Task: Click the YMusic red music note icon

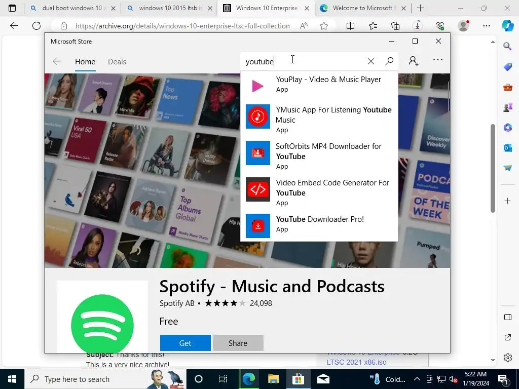Action: [258, 116]
